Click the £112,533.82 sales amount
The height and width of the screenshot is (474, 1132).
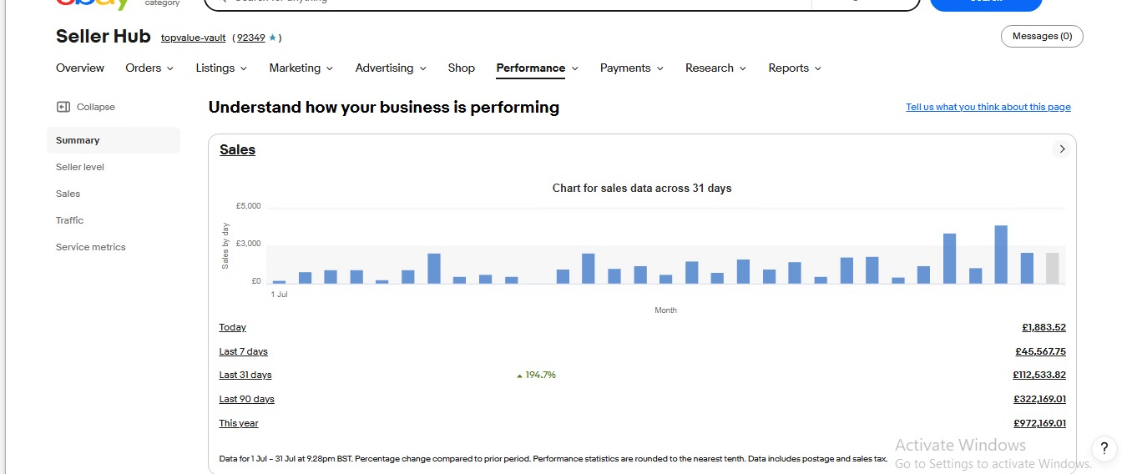click(x=1039, y=375)
